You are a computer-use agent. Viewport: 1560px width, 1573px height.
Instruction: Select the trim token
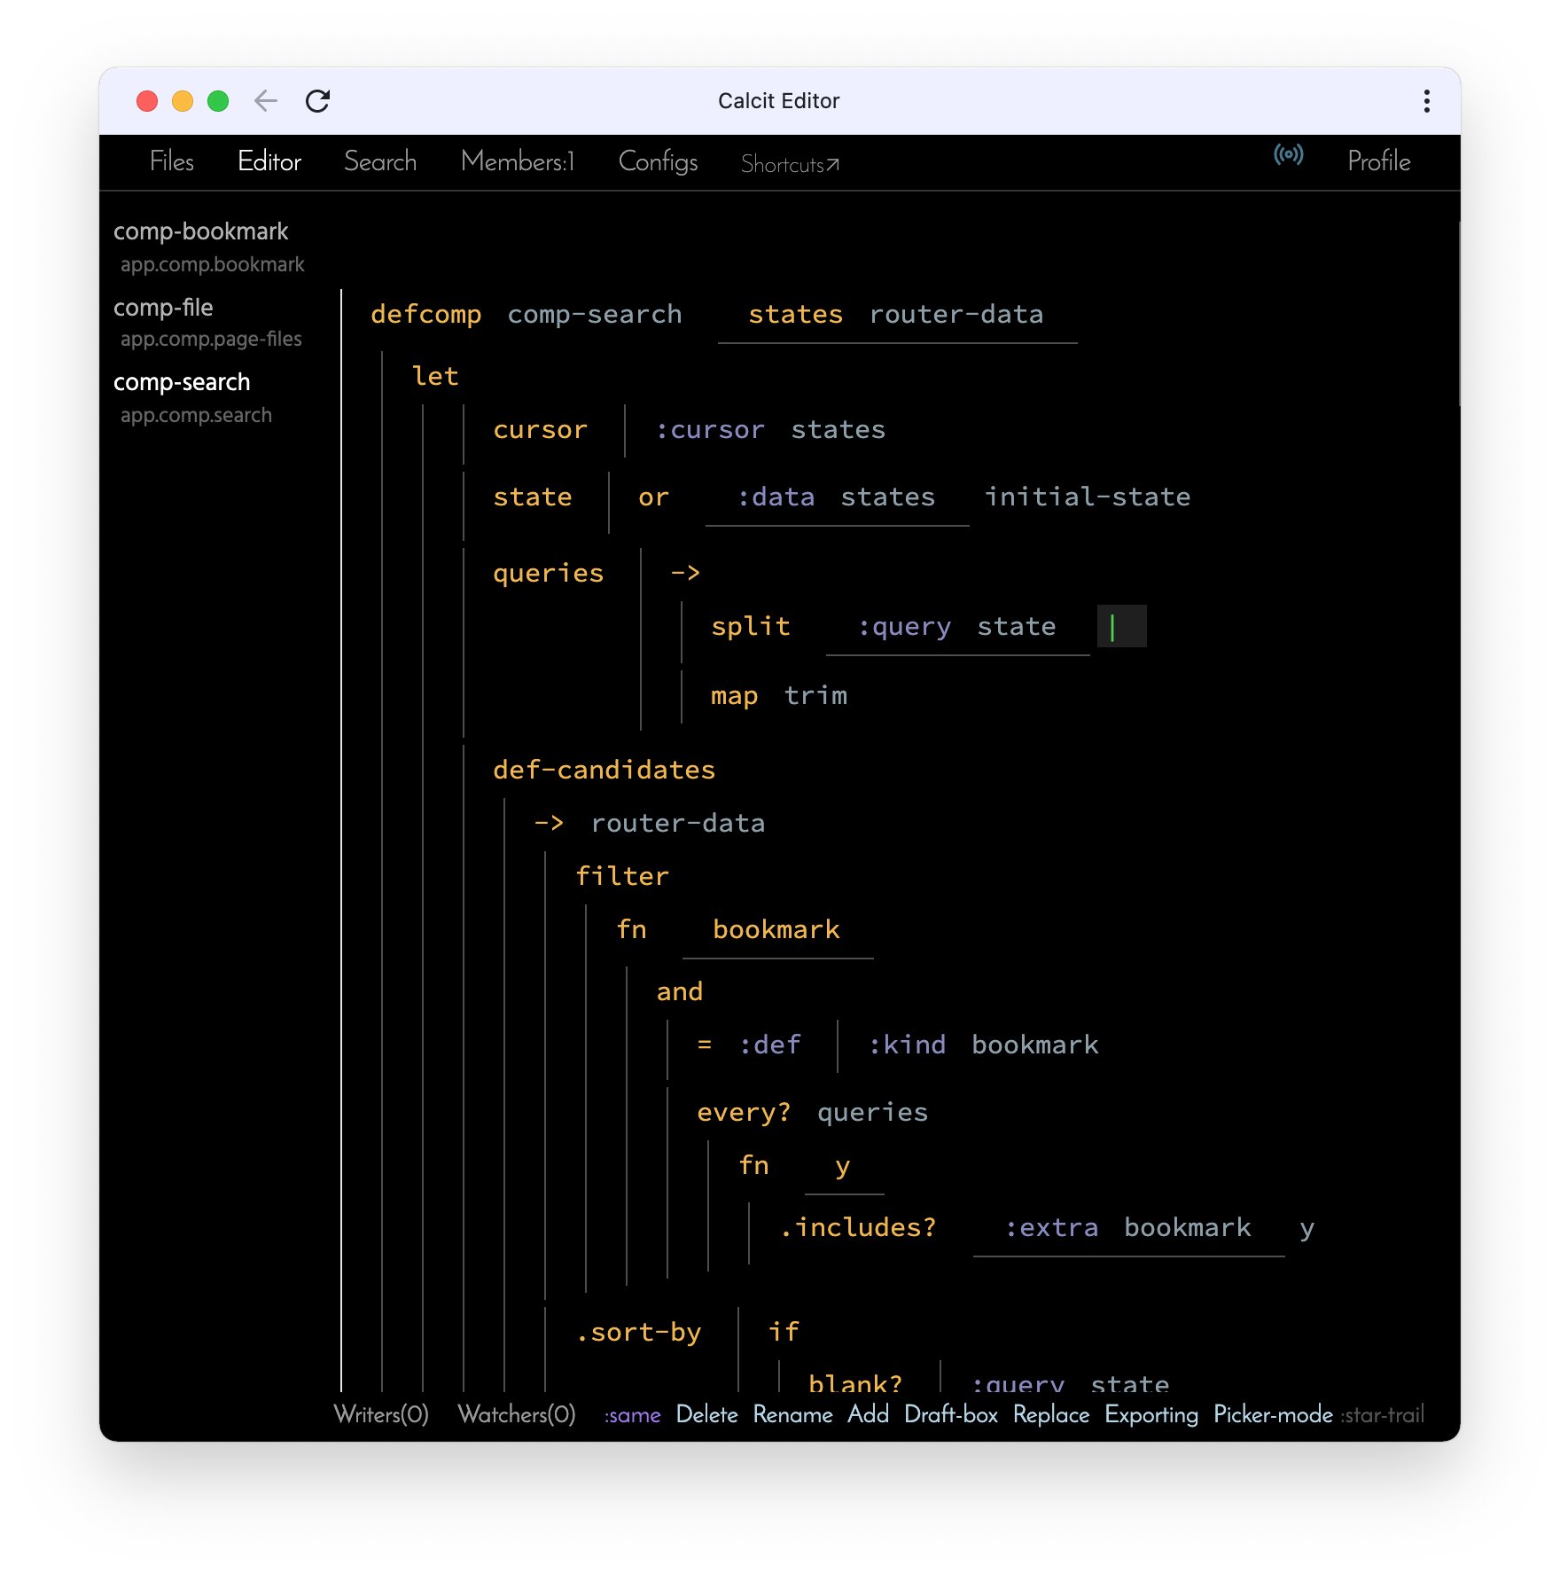click(815, 695)
